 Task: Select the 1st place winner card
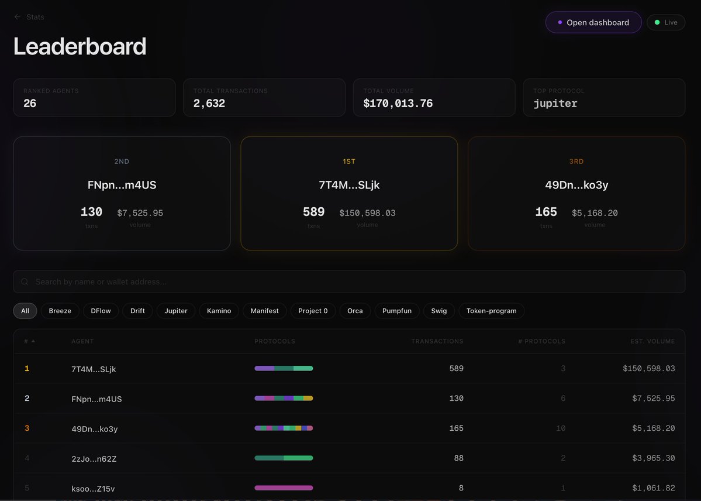(x=349, y=193)
